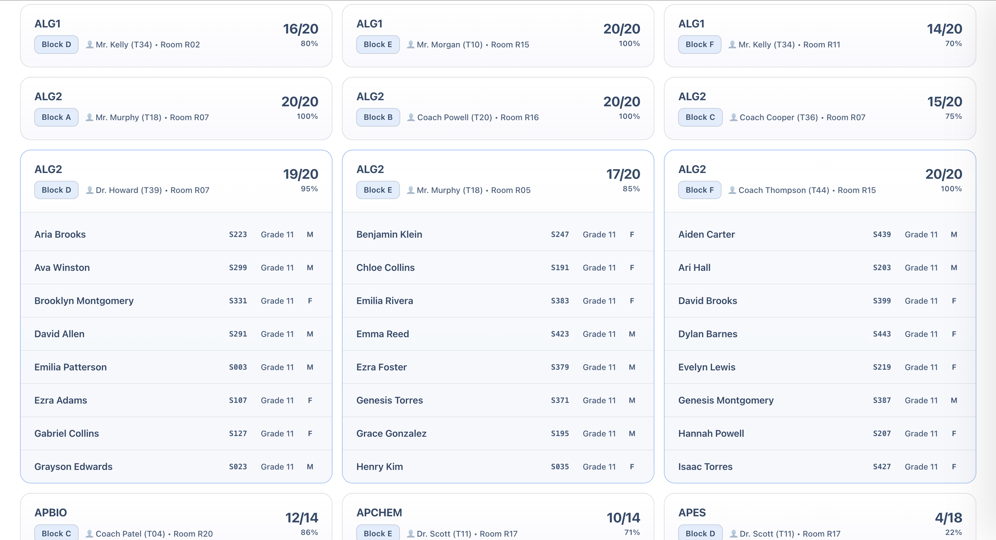The image size is (996, 540).
Task: Select the Henry Kim roster row
Action: (x=498, y=467)
